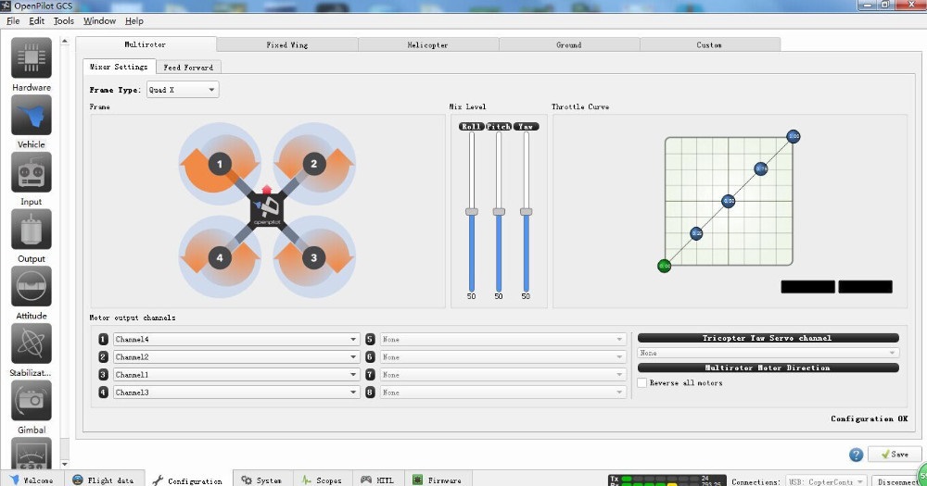Click the Yaw mix level slider handle
Screen dimensions: 927x486
tap(527, 211)
